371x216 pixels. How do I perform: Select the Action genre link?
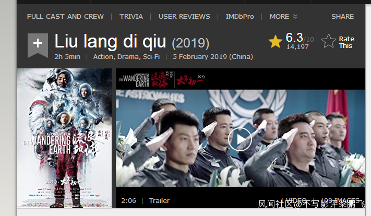point(104,57)
